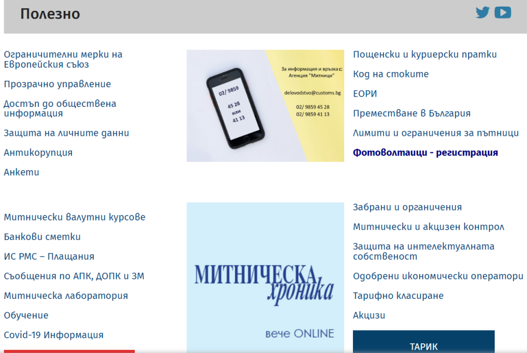
Task: Go to Прозрачно управление
Action: 57,84
